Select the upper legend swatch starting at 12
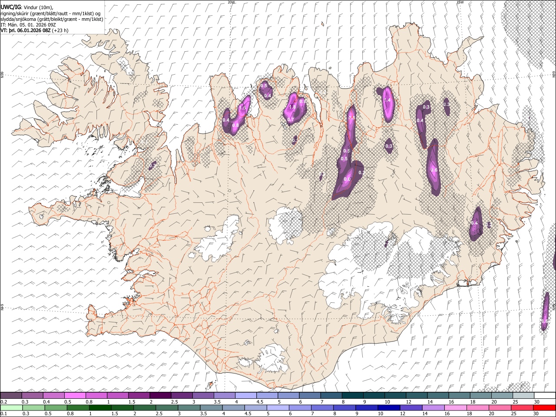 pos(416,395)
